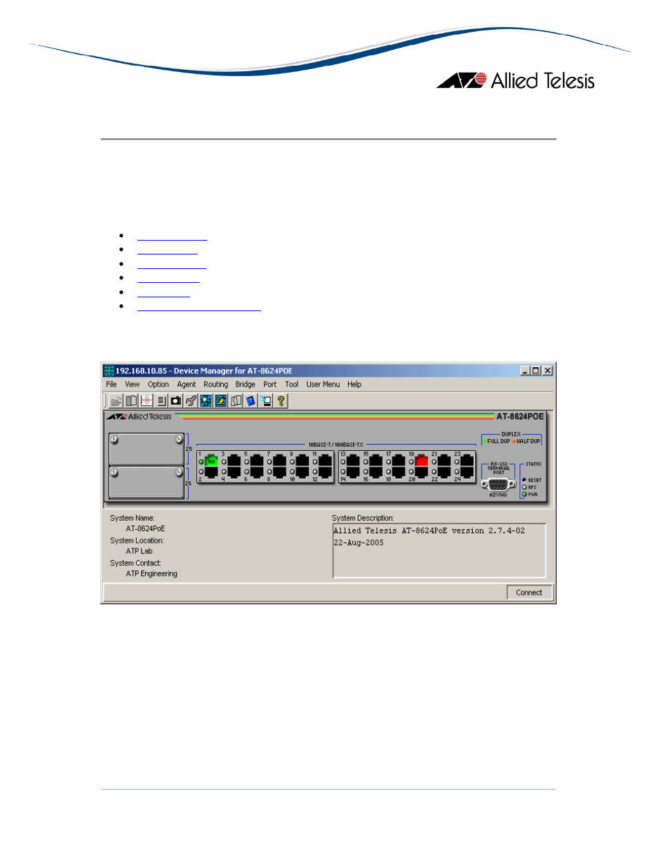Select port 17 on the switch panel
The image size is (659, 854).
[x=399, y=461]
